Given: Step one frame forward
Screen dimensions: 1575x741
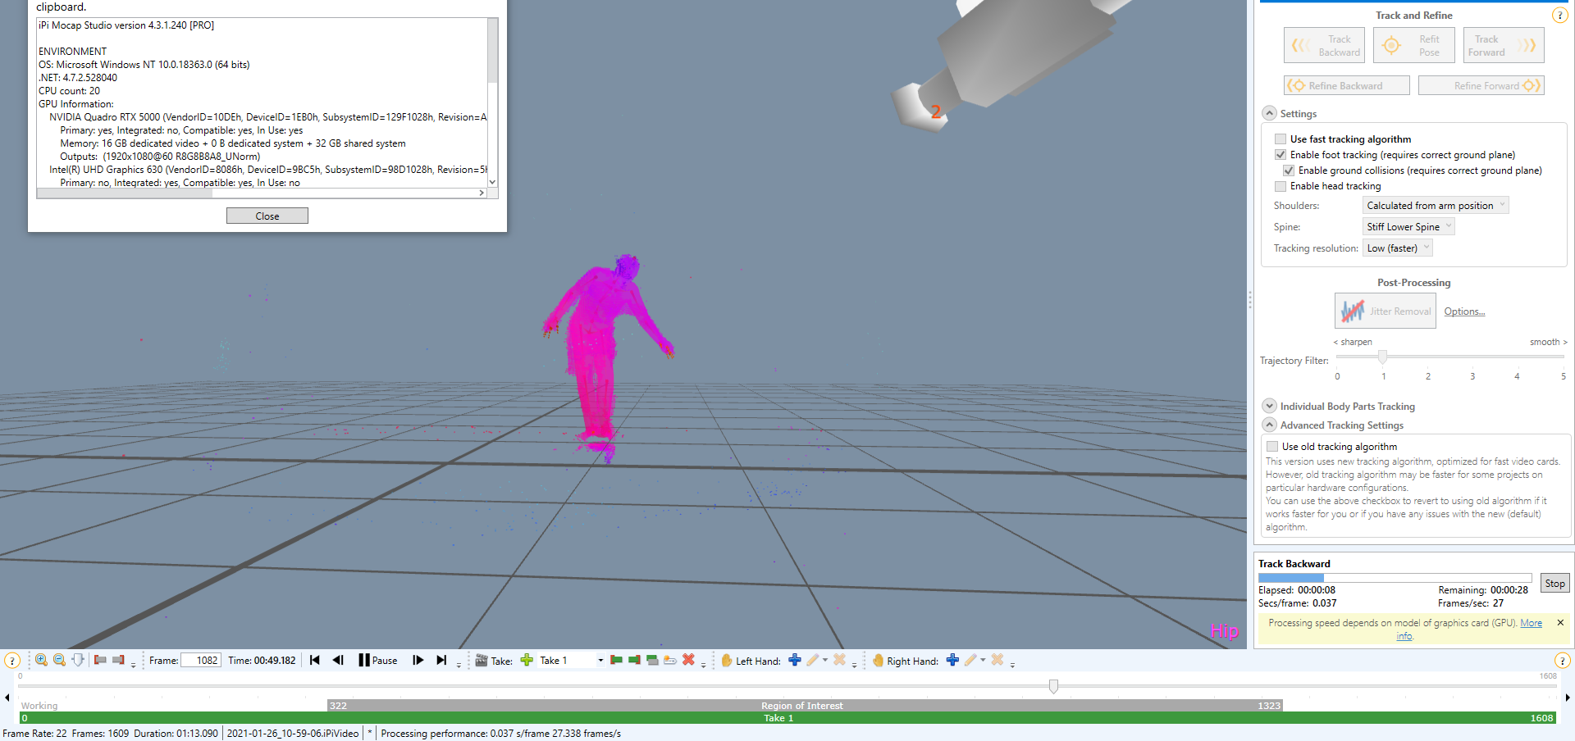Looking at the screenshot, I should click(x=418, y=660).
